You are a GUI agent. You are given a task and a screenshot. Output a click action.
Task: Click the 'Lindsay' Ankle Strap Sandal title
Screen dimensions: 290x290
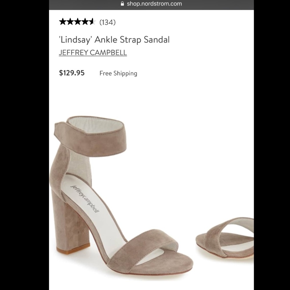point(115,39)
